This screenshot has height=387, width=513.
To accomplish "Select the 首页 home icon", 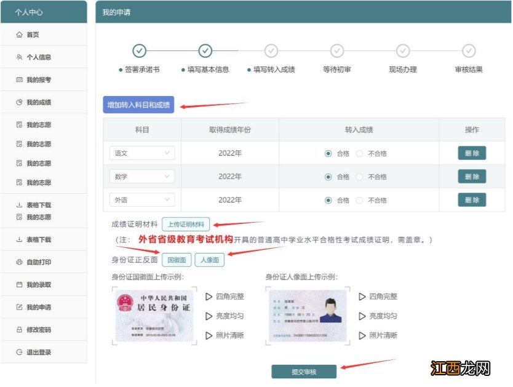I will pyautogui.click(x=18, y=34).
